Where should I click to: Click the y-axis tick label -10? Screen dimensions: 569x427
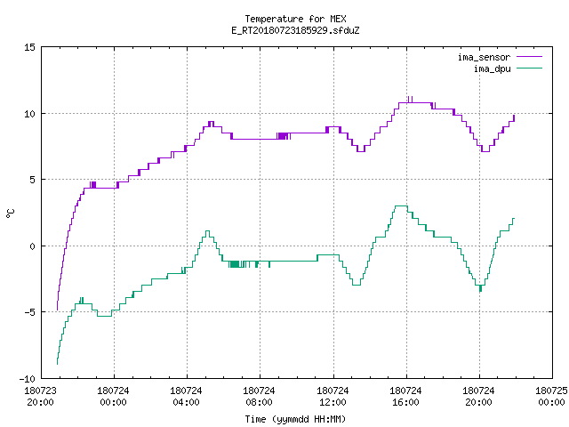(28, 379)
